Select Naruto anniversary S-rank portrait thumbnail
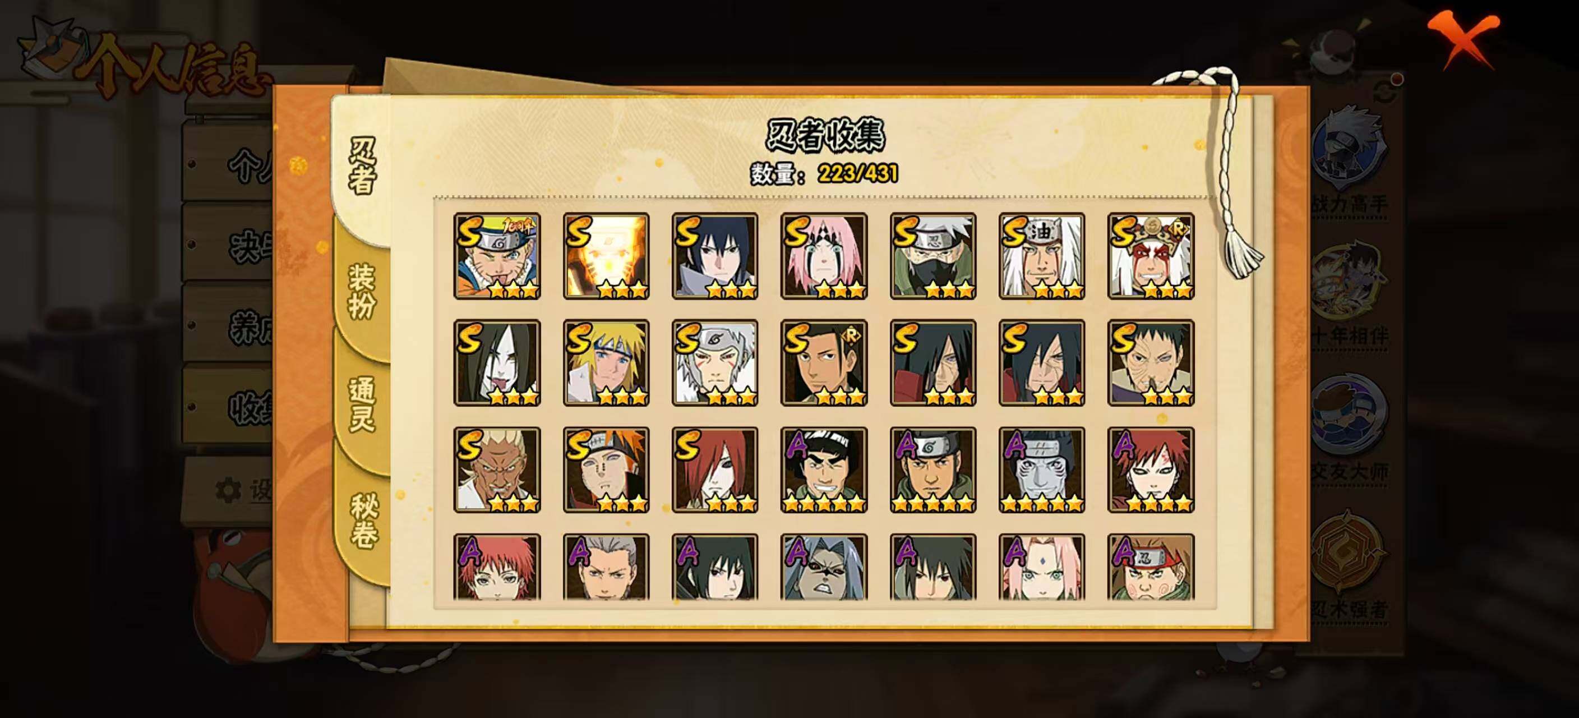Image resolution: width=1579 pixels, height=718 pixels. 496,256
